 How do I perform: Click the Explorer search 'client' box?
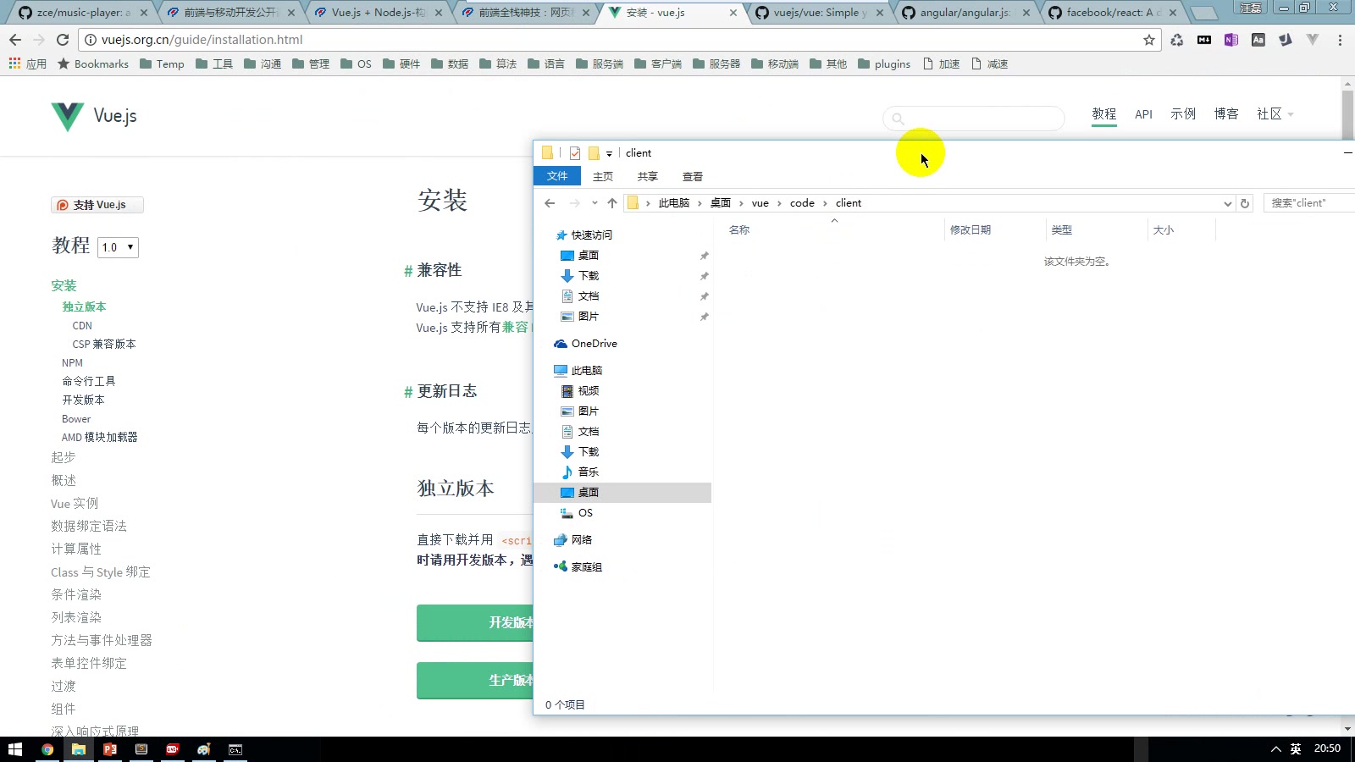pos(1309,203)
